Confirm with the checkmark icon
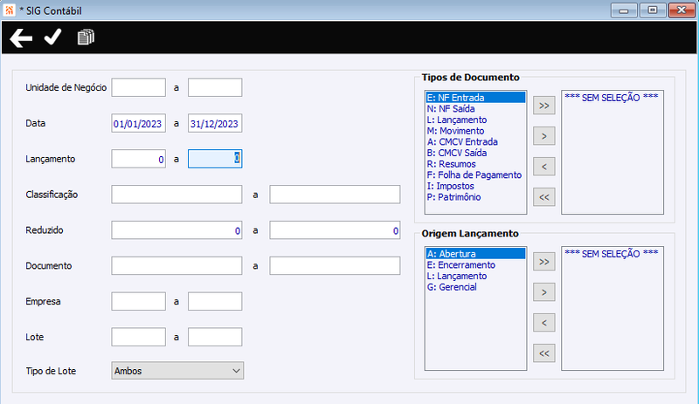The image size is (699, 404). coord(52,37)
